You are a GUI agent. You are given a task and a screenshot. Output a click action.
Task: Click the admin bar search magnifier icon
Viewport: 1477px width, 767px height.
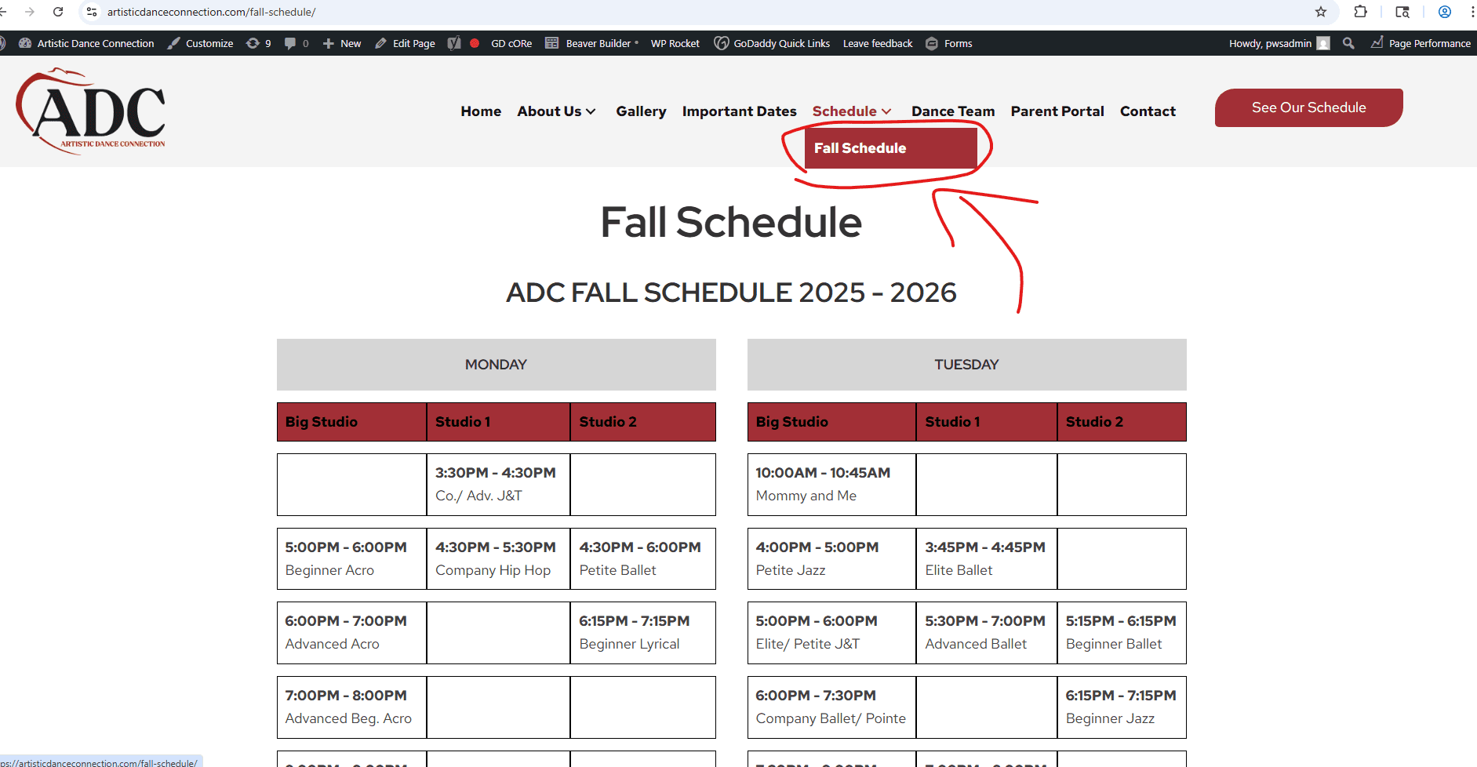click(x=1348, y=43)
